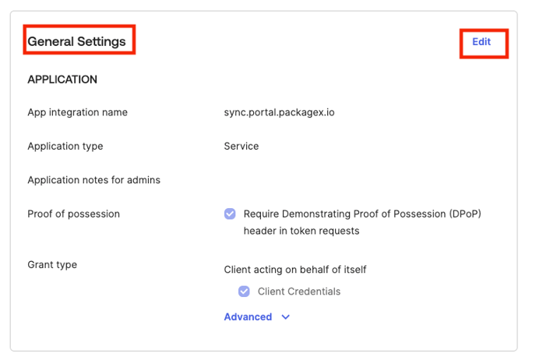Click the Application type label
Viewport: 536px width, 357px height.
[x=65, y=146]
